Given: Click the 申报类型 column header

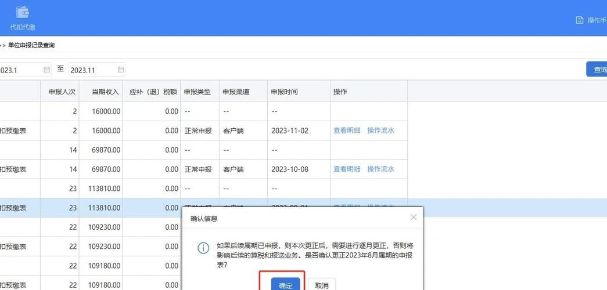Looking at the screenshot, I should click(x=198, y=92).
